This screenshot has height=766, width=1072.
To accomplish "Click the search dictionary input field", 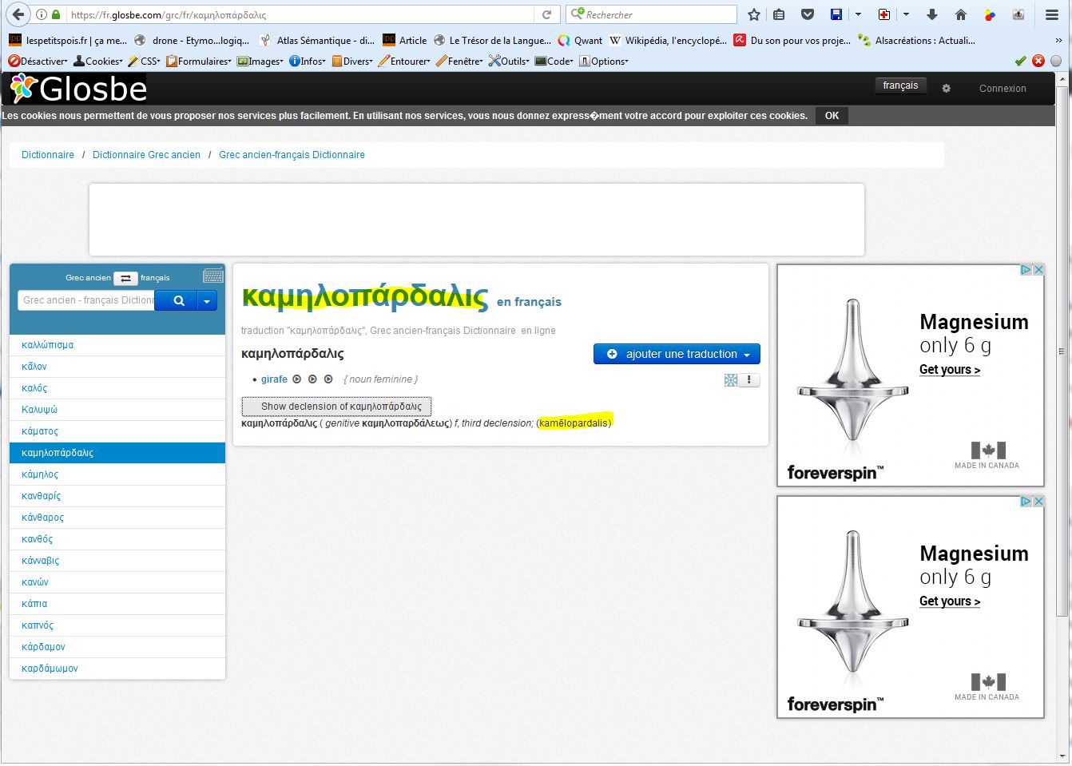I will 86,300.
